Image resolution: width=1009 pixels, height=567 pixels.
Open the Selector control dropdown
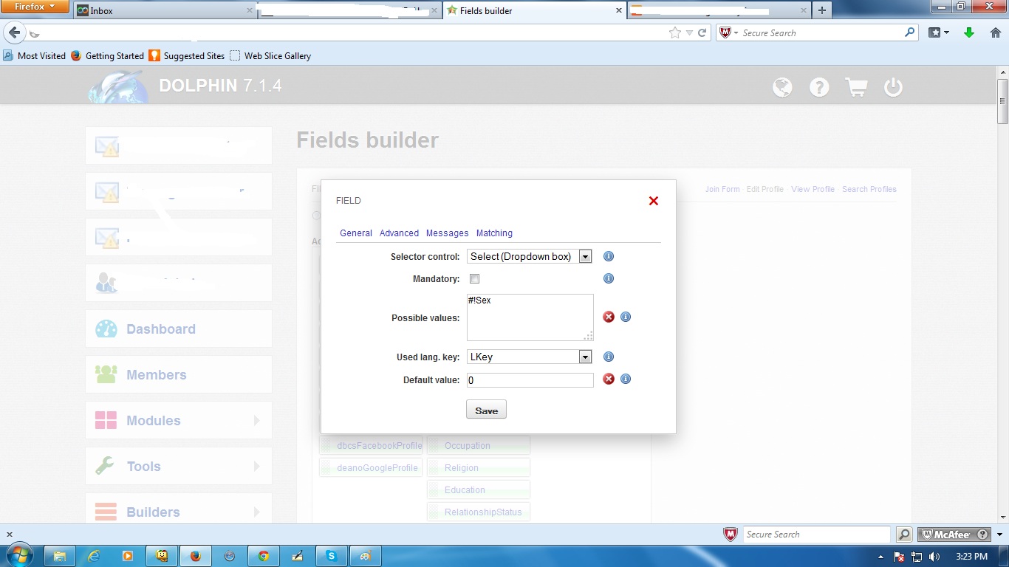(x=530, y=256)
